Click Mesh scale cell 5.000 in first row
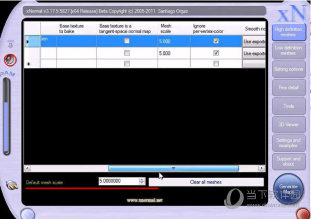Viewport: 311px width, 219px height. point(174,41)
